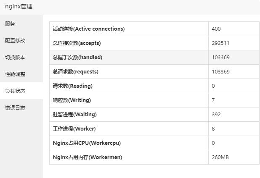Image resolution: width=260 pixels, height=178 pixels.
Task: Click the accepts value 292511
Action: pos(220,43)
